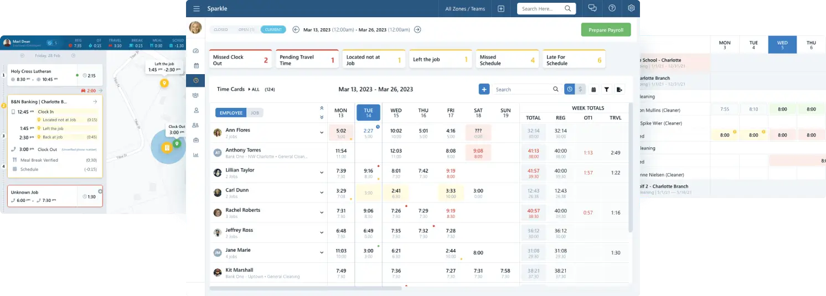Open the dashboard gauge icon in the sidebar
This screenshot has height=296, width=826.
(195, 51)
